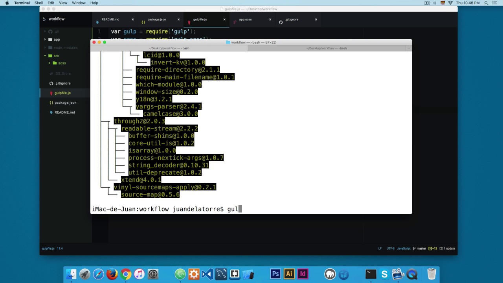
Task: Open Spotlight search in menu bar
Action: tap(486, 3)
